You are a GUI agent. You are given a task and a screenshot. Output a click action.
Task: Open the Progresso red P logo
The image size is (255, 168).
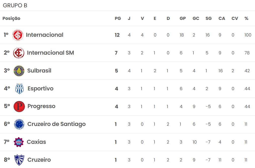point(19,107)
